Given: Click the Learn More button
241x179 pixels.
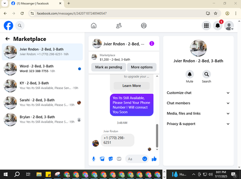Looking at the screenshot, I should coord(132,86).
